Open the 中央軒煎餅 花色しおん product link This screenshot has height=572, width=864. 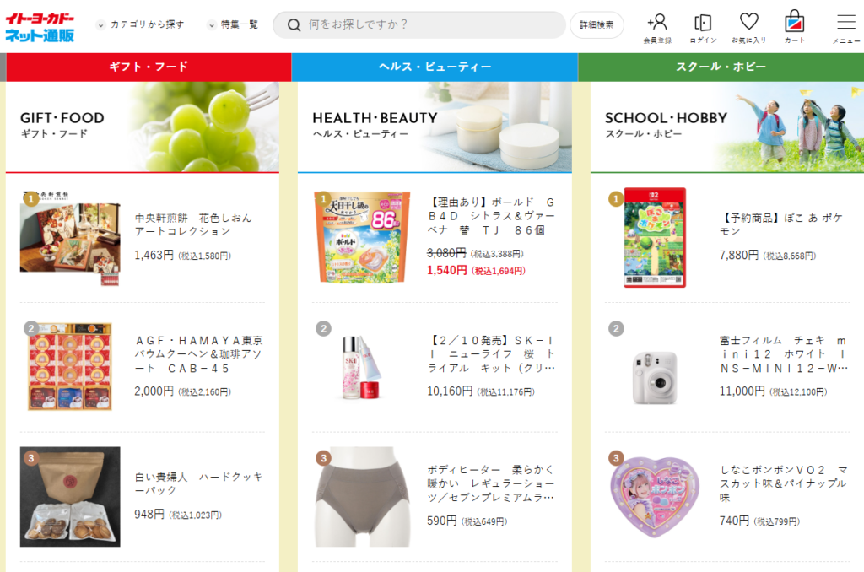pyautogui.click(x=193, y=224)
